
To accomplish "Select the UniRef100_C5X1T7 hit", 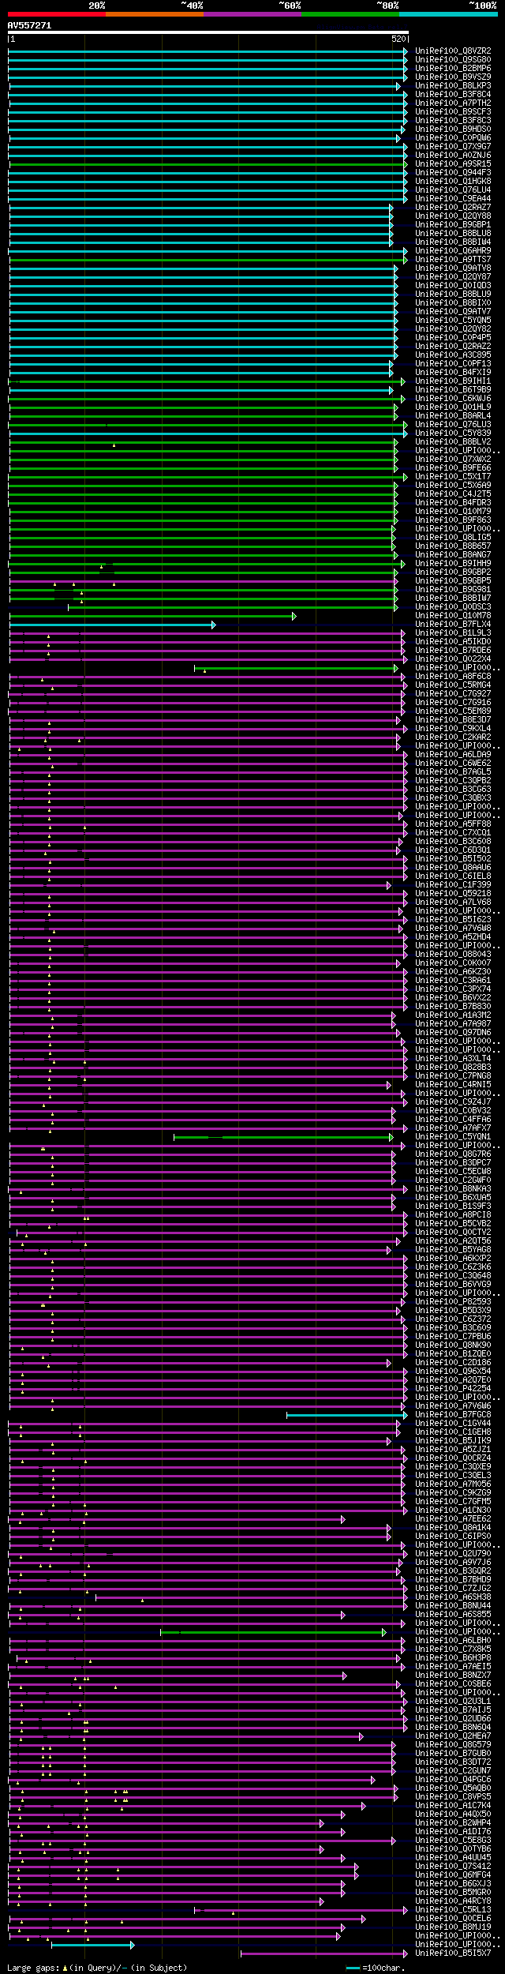I will point(453,477).
